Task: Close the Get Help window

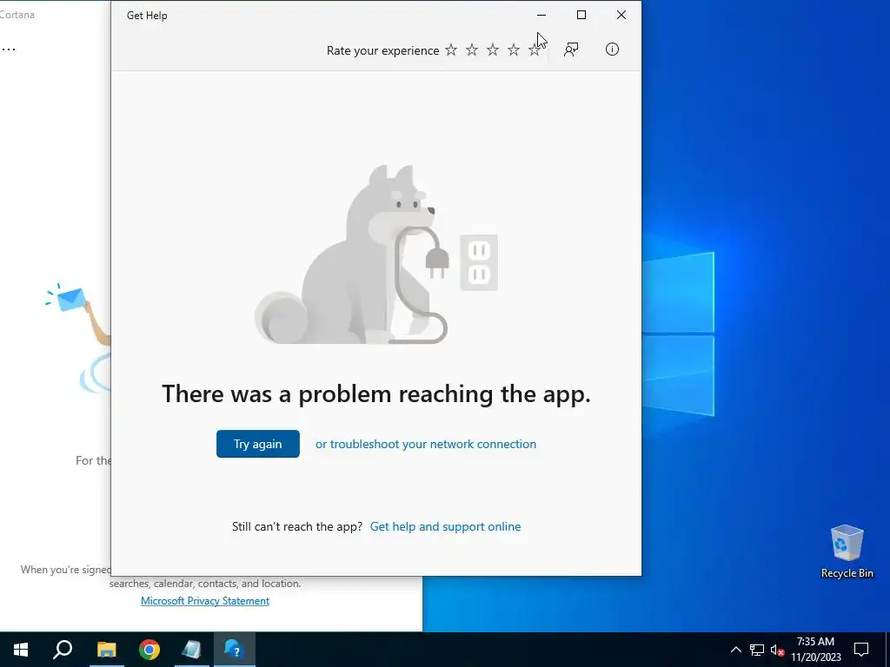Action: [x=621, y=16]
